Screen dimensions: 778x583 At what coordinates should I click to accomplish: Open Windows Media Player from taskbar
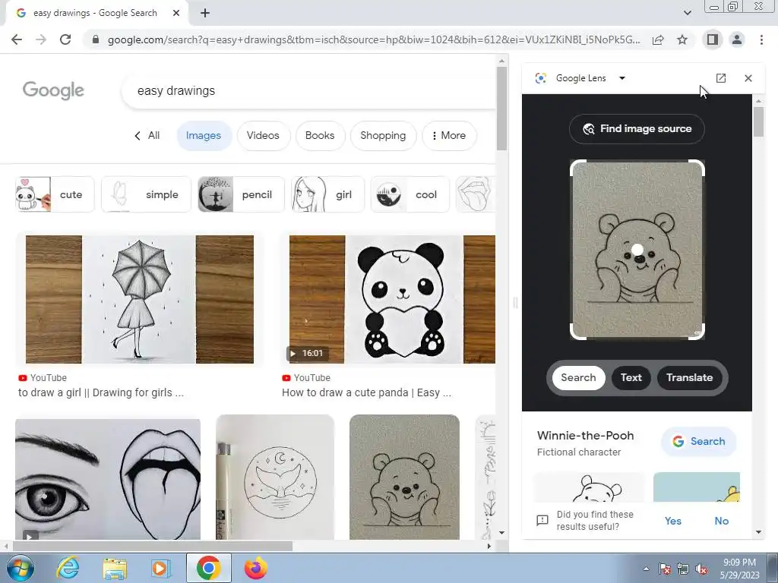[x=160, y=568]
